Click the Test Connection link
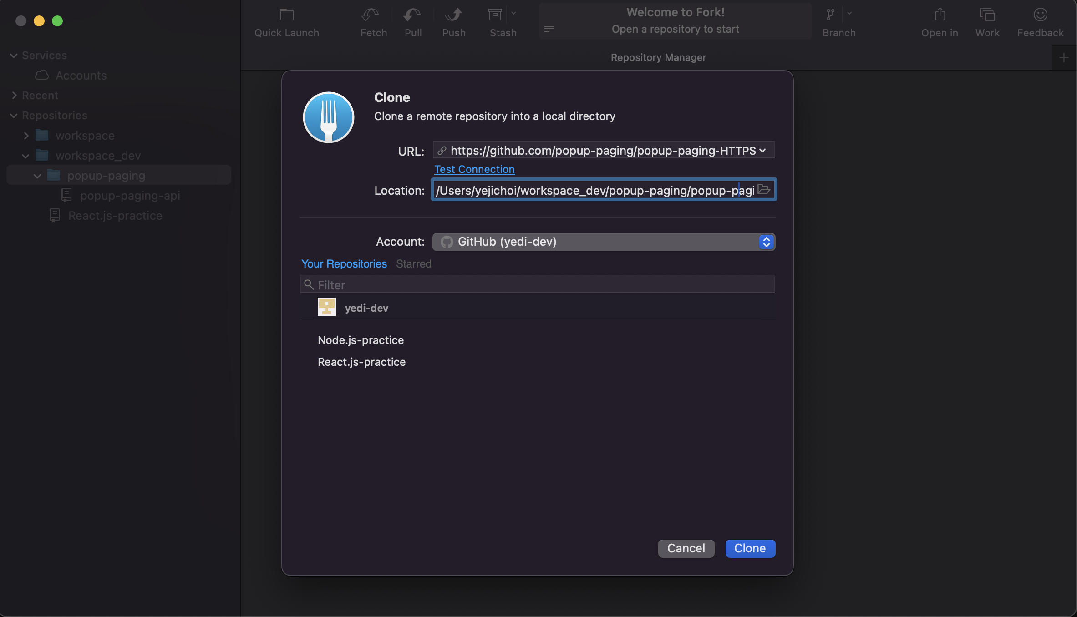The width and height of the screenshot is (1077, 617). coord(474,169)
